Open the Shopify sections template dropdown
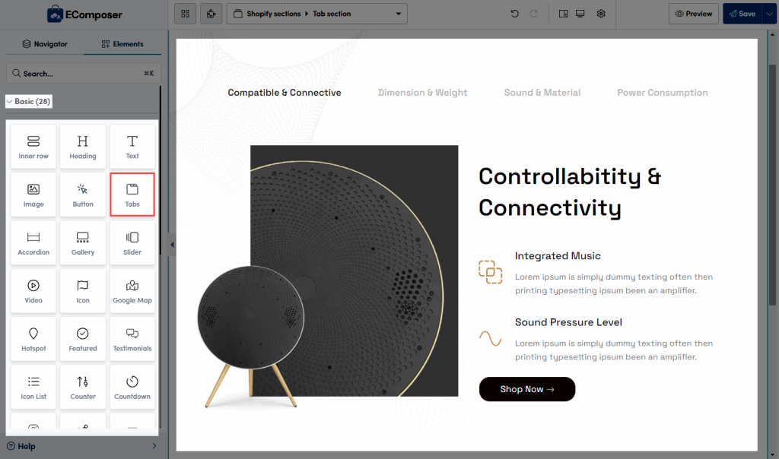 [x=317, y=14]
